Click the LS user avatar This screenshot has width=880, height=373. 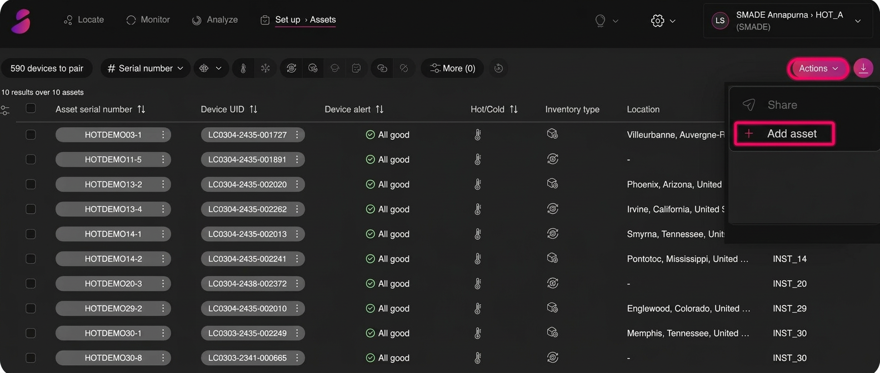pyautogui.click(x=720, y=21)
